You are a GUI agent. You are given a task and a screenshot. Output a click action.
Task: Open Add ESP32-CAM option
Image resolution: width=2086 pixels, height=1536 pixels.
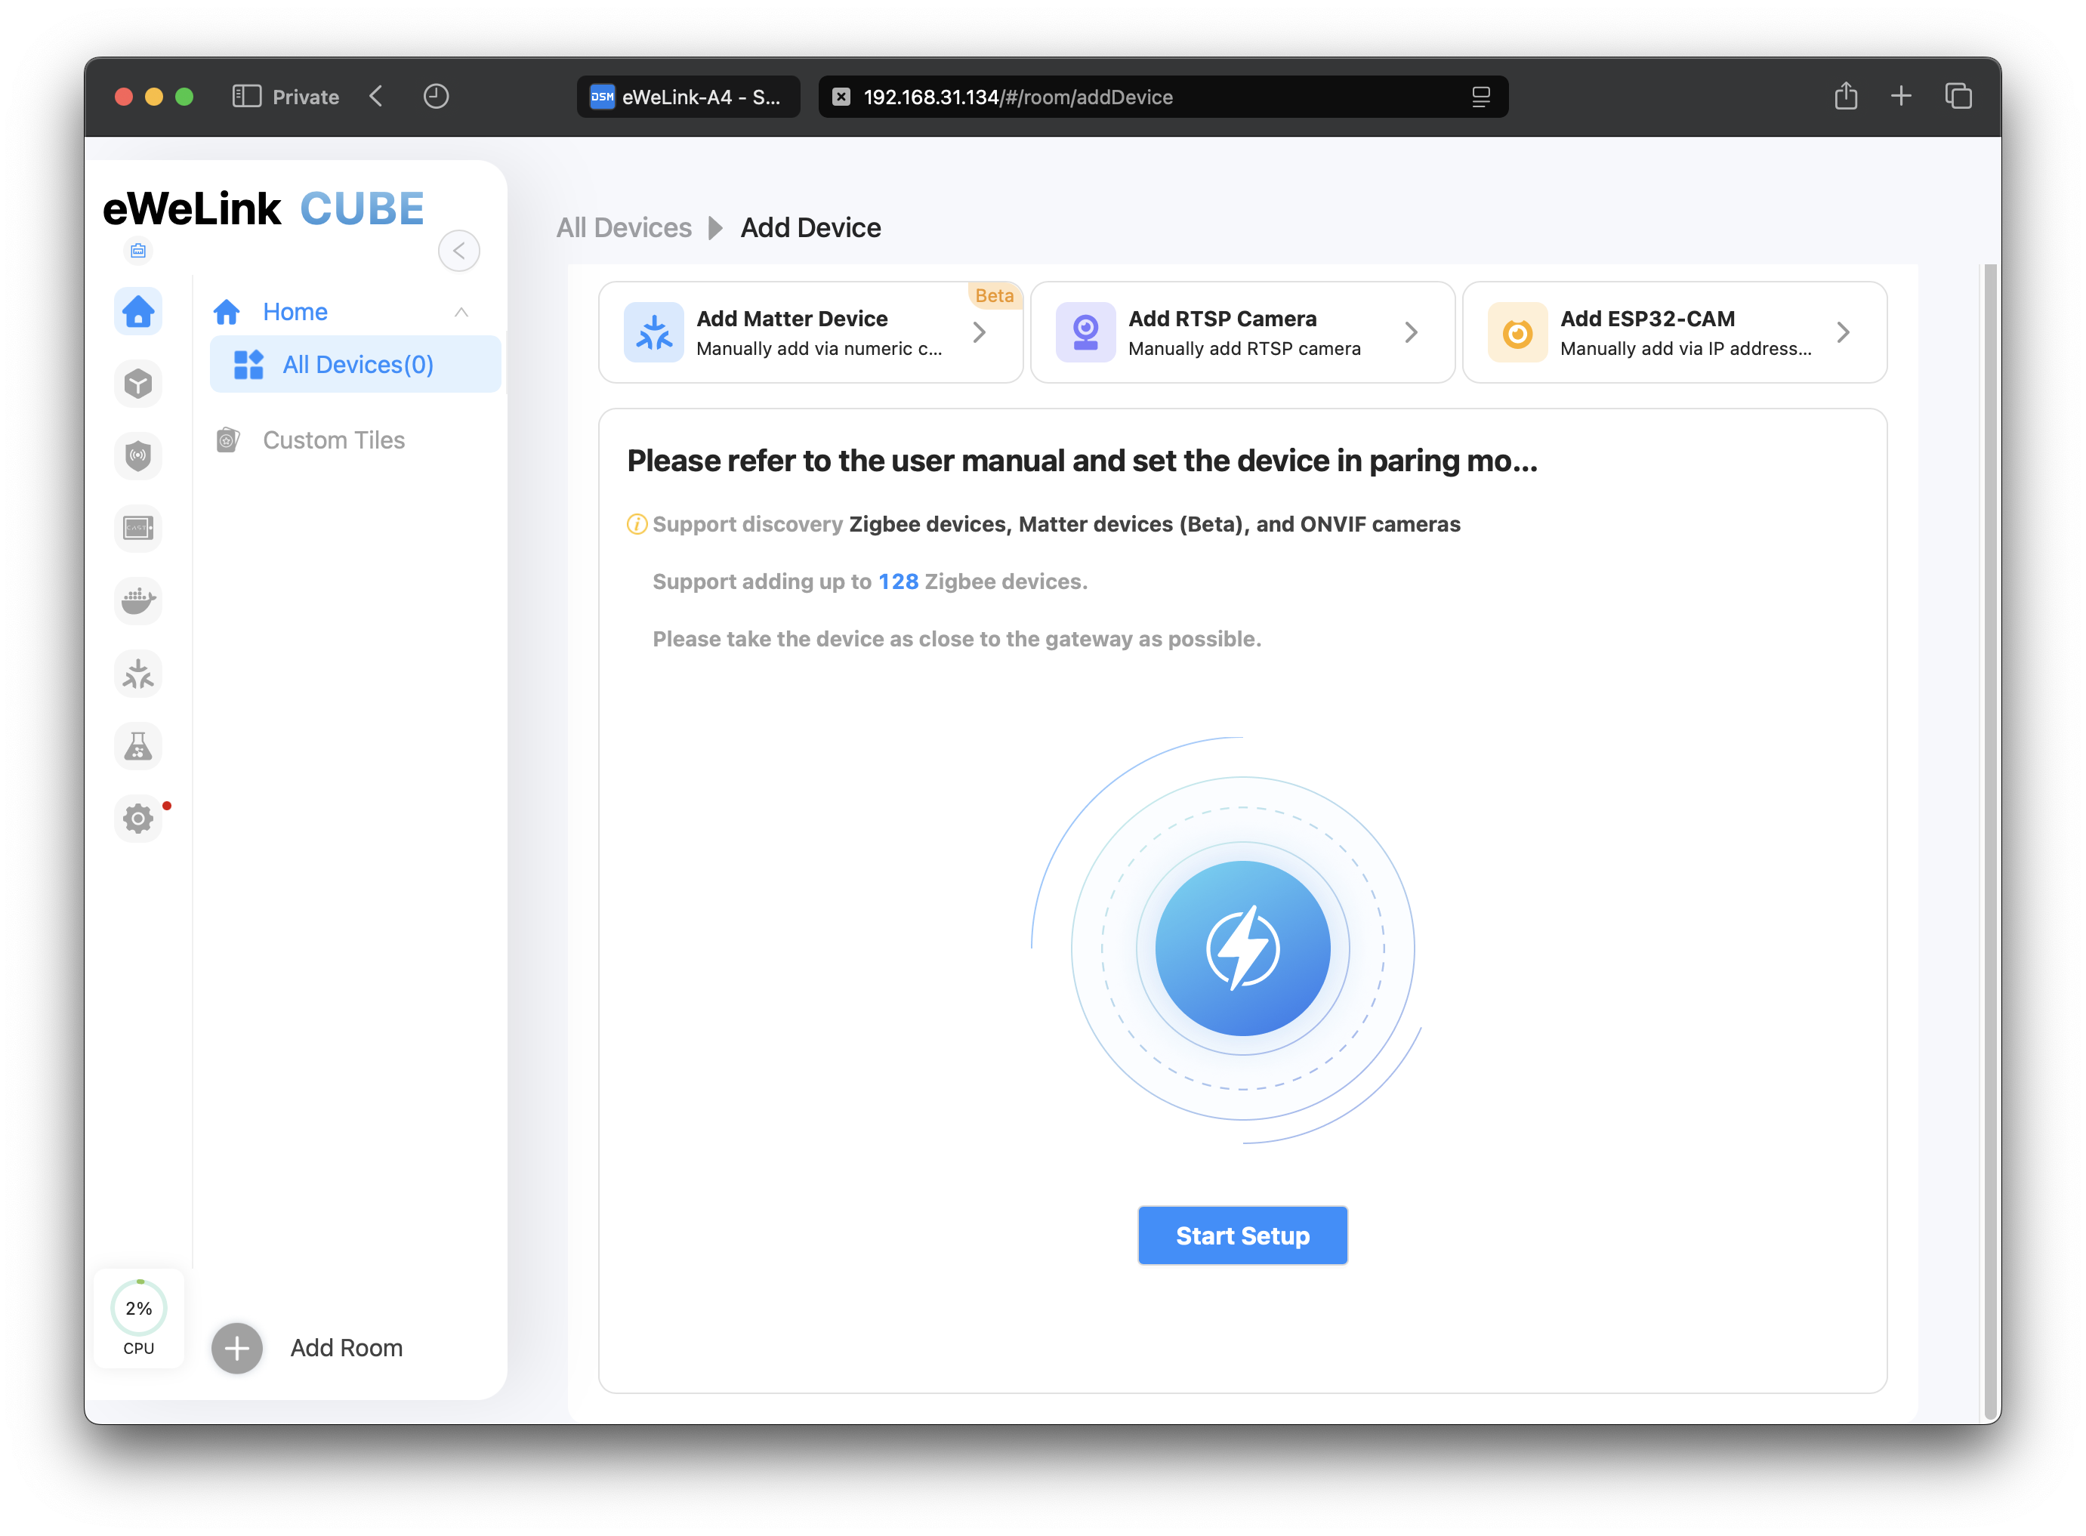[x=1674, y=332]
